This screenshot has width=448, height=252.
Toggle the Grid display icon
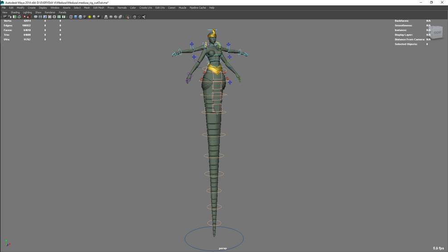click(x=35, y=17)
